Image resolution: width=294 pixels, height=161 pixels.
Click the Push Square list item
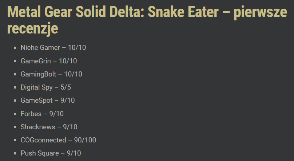coord(39,153)
